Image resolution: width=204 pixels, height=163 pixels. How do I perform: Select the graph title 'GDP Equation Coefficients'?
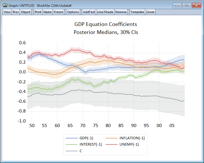pyautogui.click(x=106, y=24)
